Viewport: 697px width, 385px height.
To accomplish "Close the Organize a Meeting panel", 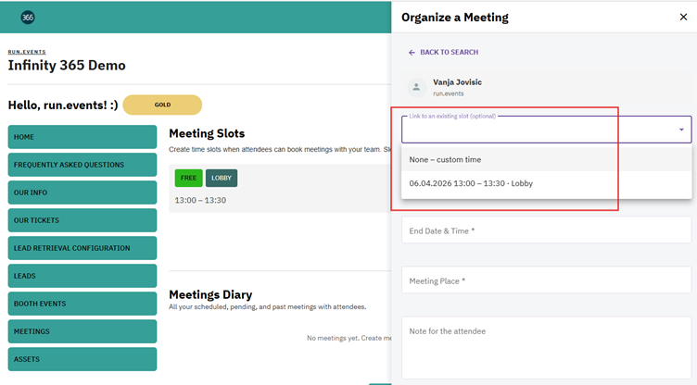I will click(x=683, y=18).
